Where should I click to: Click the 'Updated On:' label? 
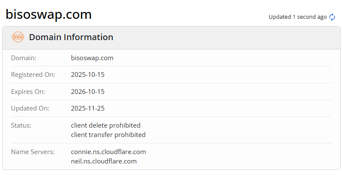(30, 108)
